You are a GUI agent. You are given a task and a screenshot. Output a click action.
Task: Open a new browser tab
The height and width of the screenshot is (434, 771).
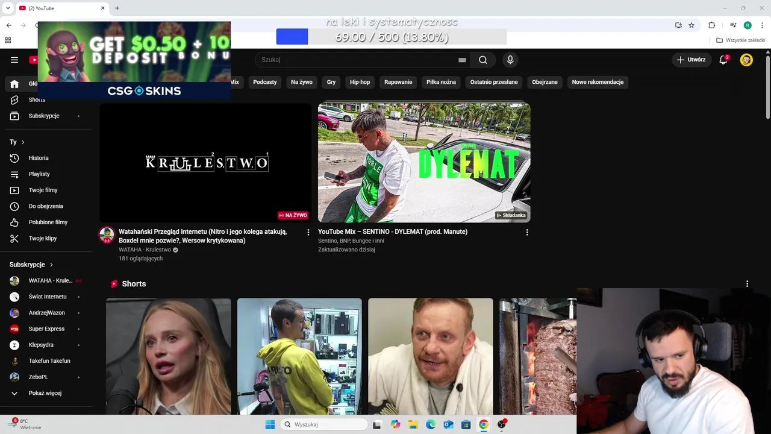[117, 8]
